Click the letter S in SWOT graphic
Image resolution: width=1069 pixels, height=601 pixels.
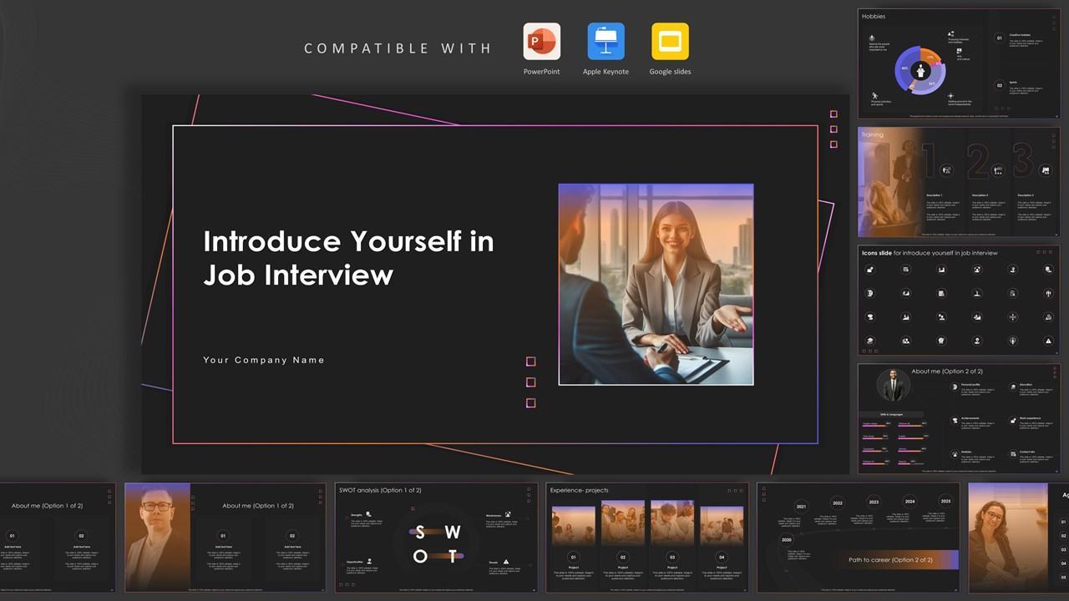pyautogui.click(x=420, y=533)
